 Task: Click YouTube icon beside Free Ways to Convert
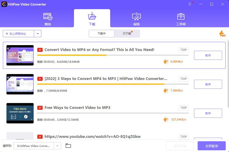point(40,108)
